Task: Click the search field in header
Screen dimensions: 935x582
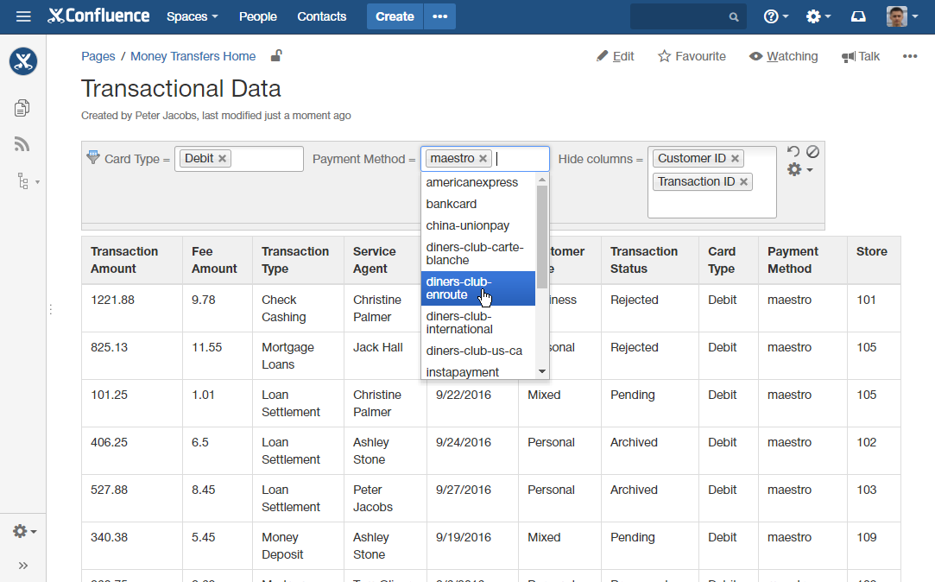Action: [678, 16]
